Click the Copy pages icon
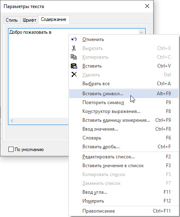 coord(74,57)
